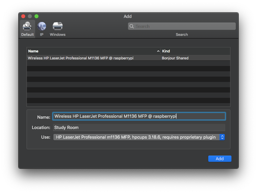This screenshot has height=193, width=257.
Task: Switch to the IP printer globe icon
Action: [42, 26]
